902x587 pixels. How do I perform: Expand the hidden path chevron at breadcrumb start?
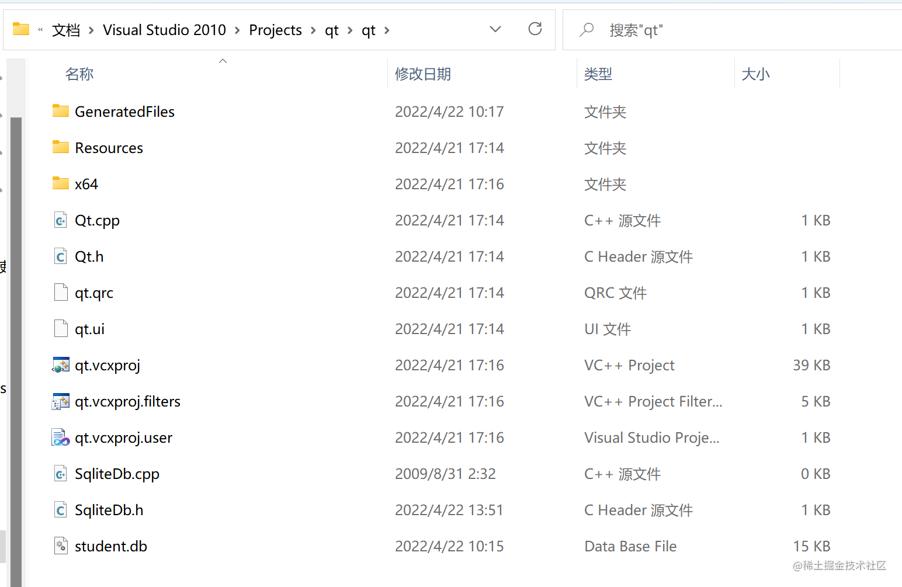(x=40, y=30)
